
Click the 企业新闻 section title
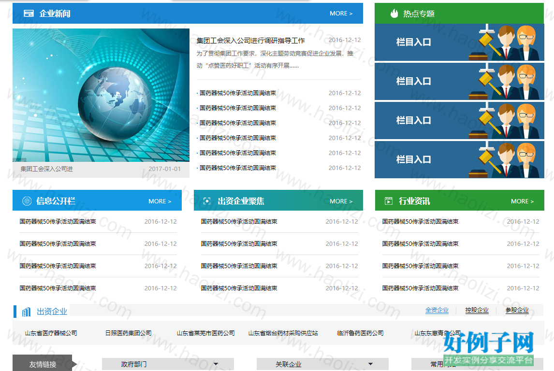point(55,14)
